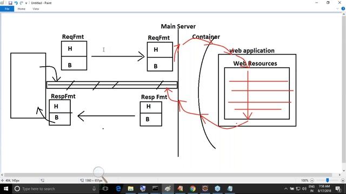Open Customize Quick Access Toolbar dropdown
This screenshot has height=194, width=346.
26,3
